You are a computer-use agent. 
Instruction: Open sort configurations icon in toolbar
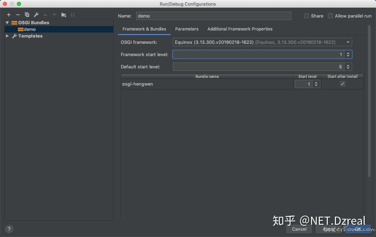[x=73, y=15]
